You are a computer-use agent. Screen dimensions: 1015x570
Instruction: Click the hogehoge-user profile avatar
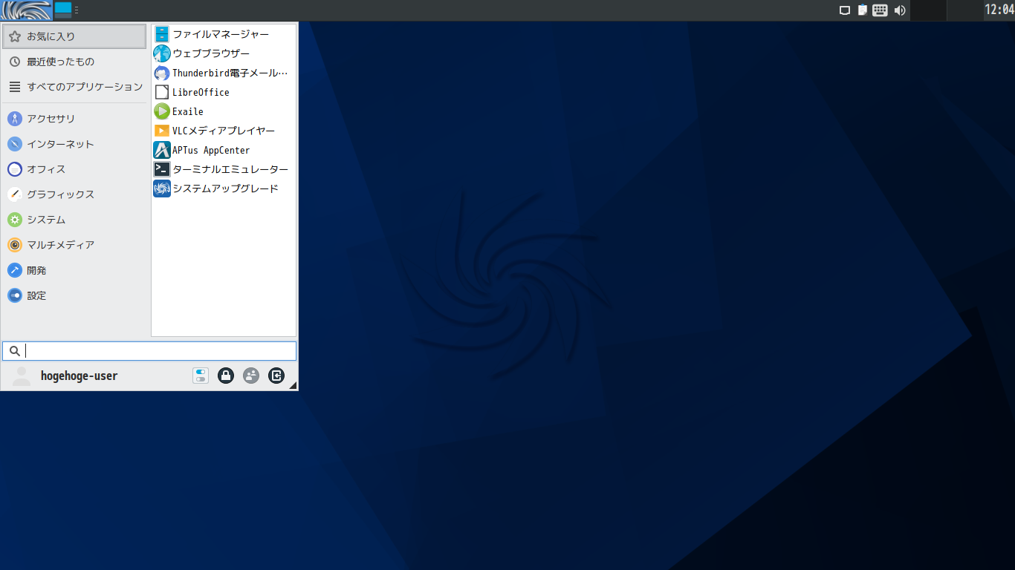coord(22,376)
